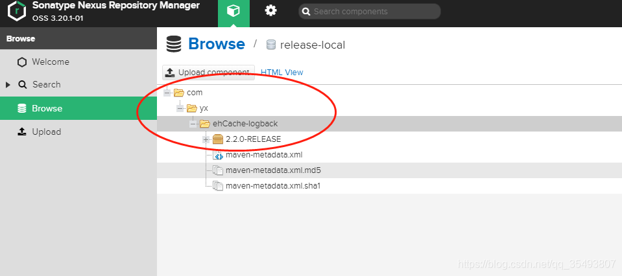622x276 pixels.
Task: Select the com tree node
Action: pos(195,93)
